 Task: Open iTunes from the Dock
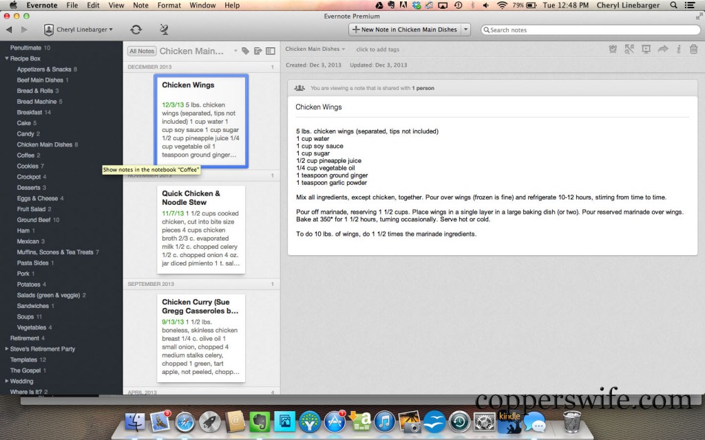click(384, 423)
